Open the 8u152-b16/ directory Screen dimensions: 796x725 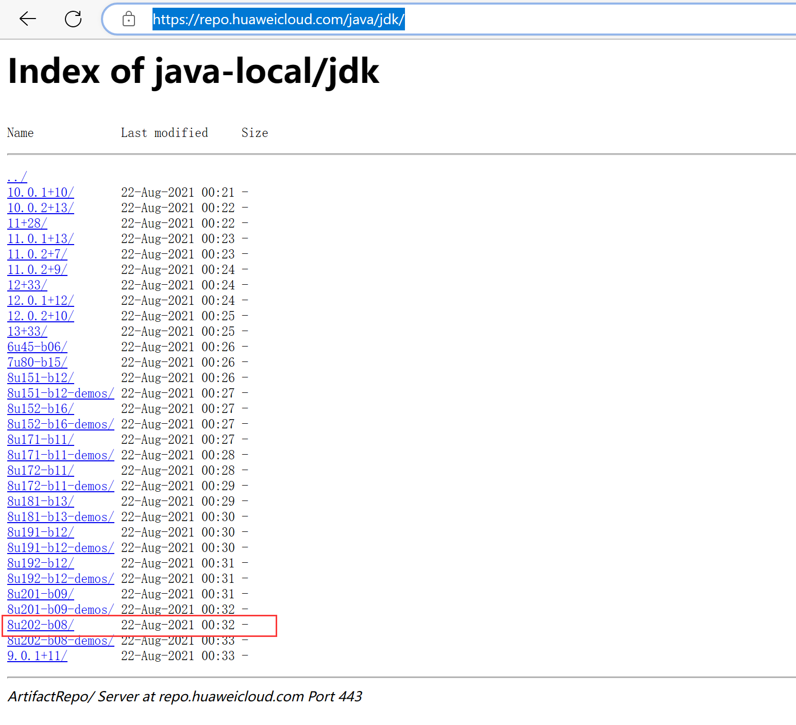click(41, 408)
